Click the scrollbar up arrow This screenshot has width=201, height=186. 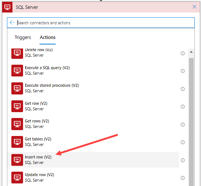click(191, 52)
